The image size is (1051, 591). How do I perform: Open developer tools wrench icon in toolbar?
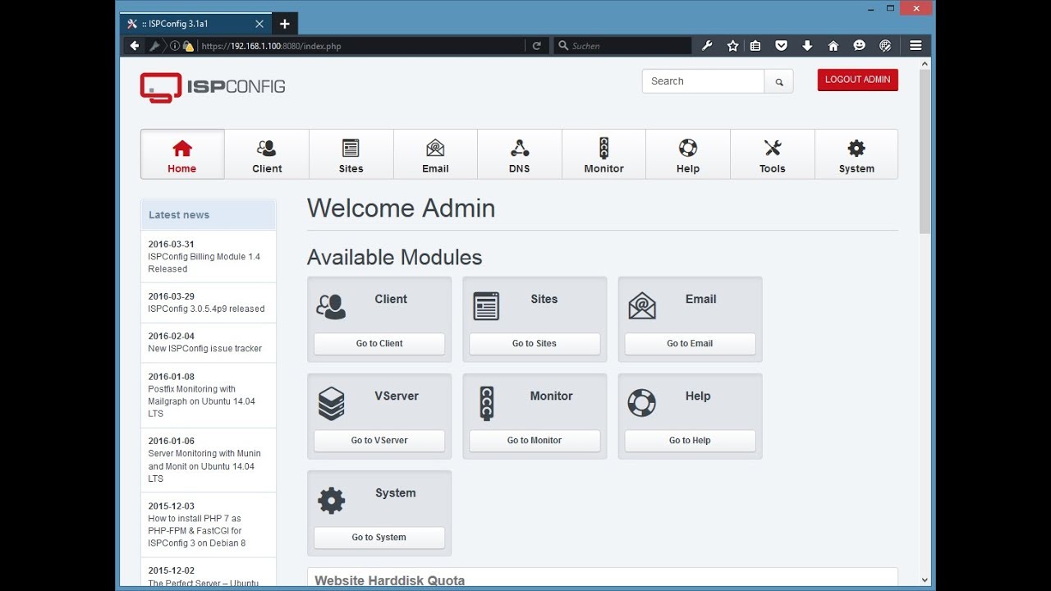[x=707, y=46]
